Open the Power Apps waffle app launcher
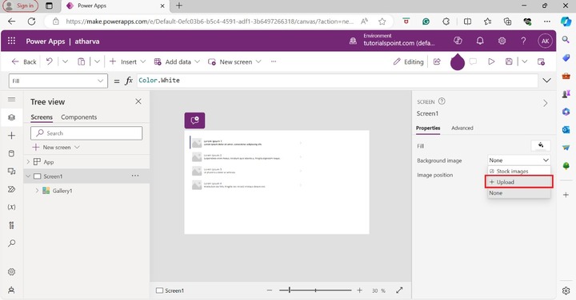This screenshot has width=576, height=300. coord(11,41)
